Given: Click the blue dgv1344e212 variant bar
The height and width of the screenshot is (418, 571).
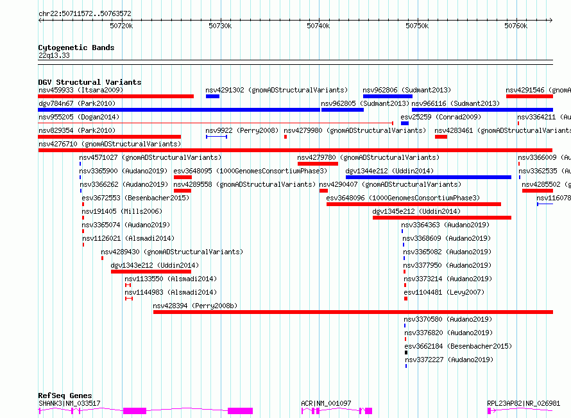Looking at the screenshot, I should click(x=429, y=177).
